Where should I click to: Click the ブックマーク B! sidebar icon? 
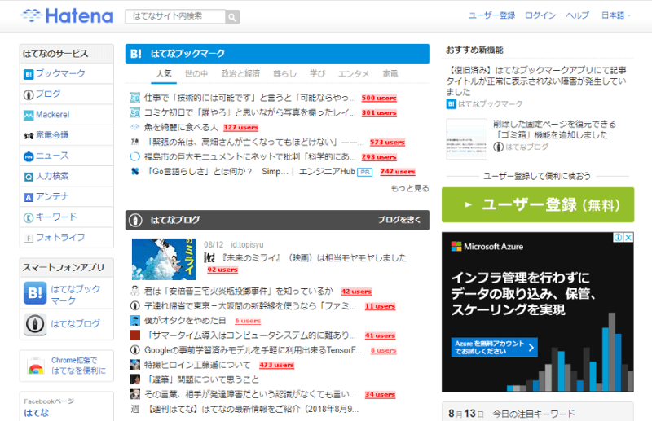coord(29,74)
